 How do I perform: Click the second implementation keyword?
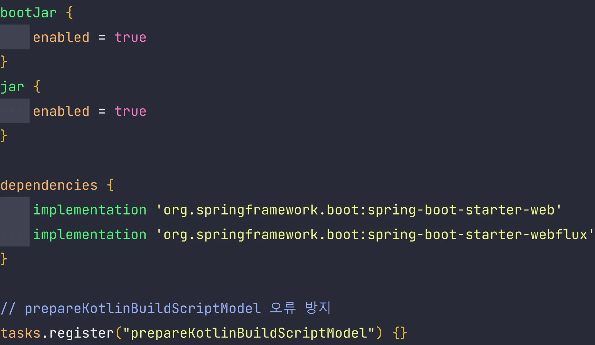coord(90,235)
